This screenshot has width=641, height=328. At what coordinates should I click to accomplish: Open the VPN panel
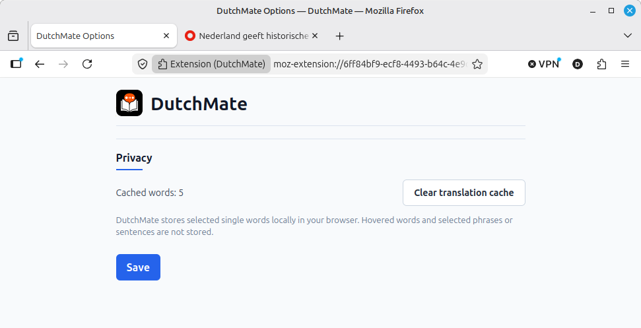pos(544,64)
